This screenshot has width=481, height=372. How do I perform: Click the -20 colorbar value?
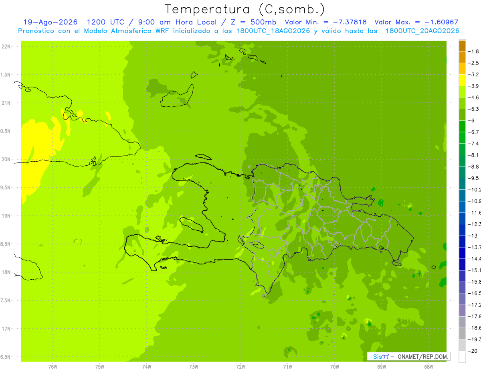[473, 351]
